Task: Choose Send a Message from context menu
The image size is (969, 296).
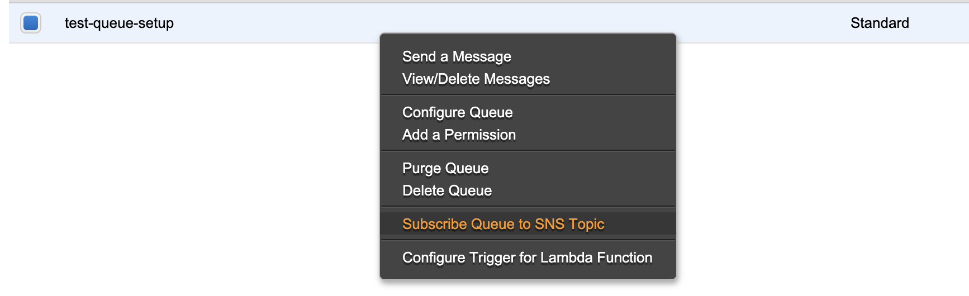Action: [457, 56]
